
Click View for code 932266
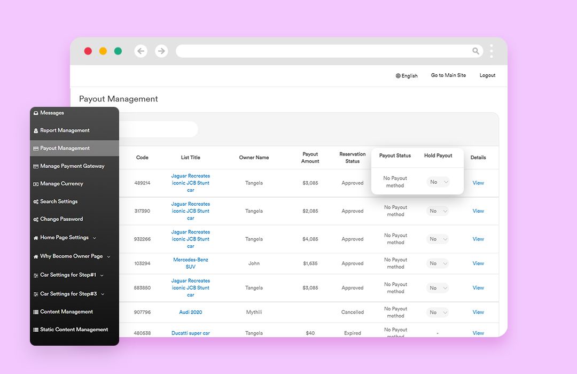pyautogui.click(x=478, y=239)
